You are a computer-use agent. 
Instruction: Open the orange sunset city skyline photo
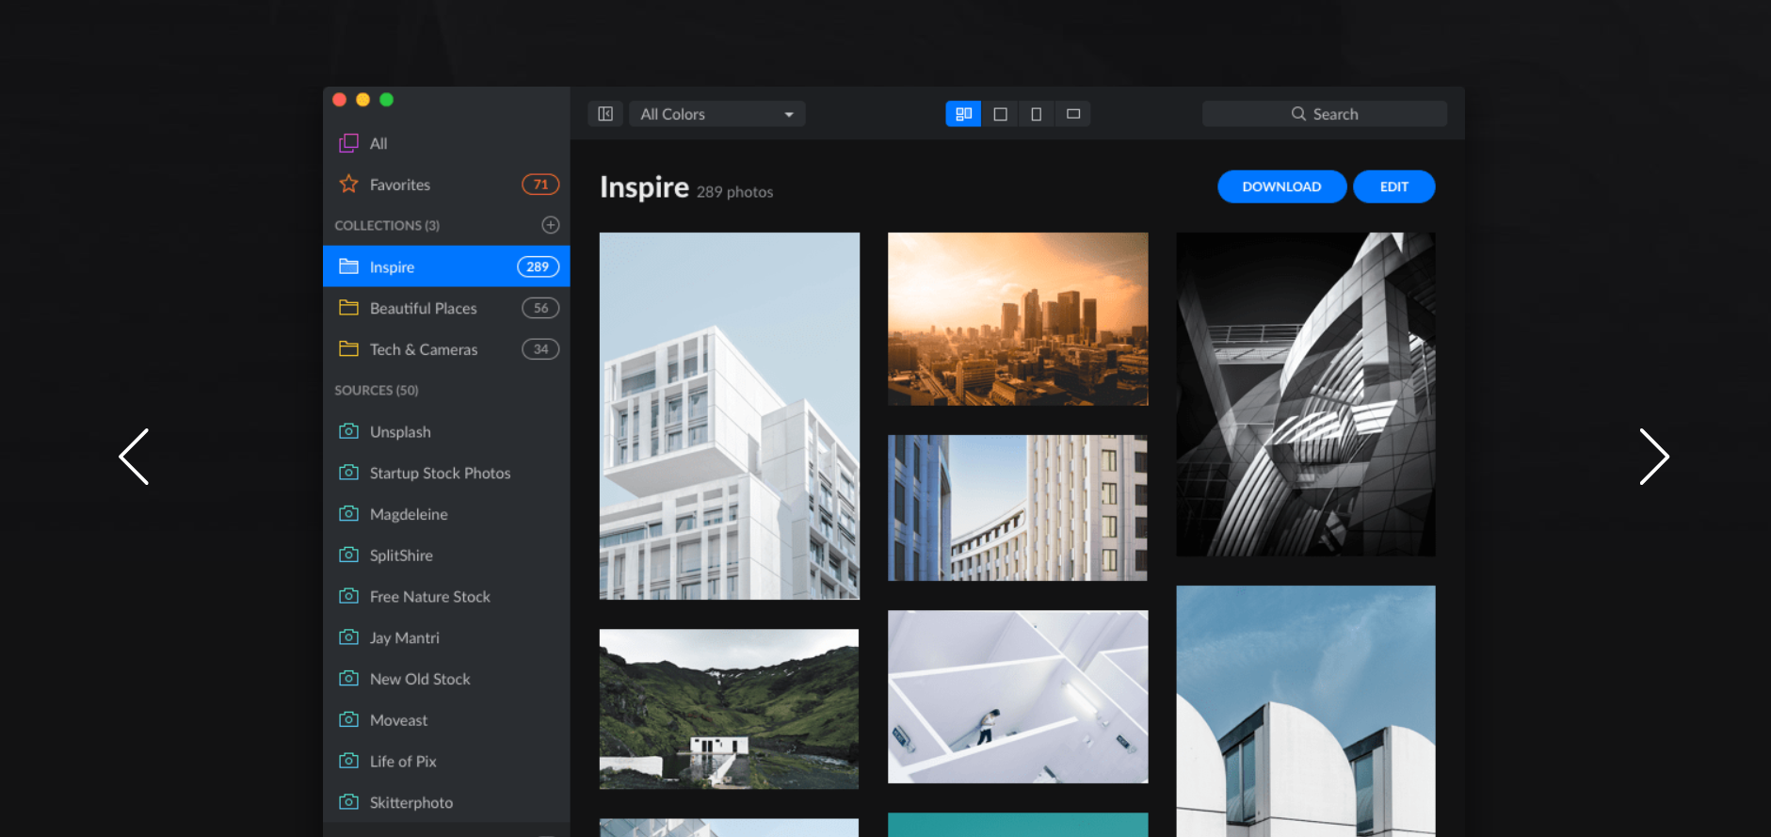coord(1018,319)
